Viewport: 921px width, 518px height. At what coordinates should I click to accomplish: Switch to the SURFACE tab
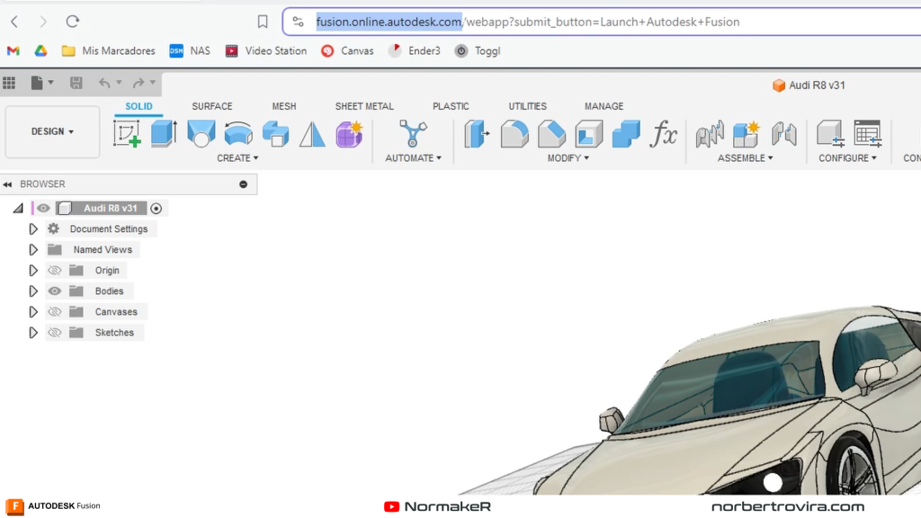(x=211, y=106)
